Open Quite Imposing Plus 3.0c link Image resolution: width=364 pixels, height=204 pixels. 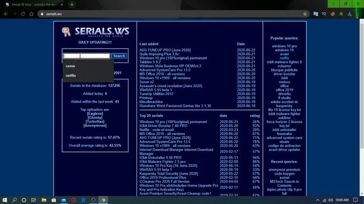tap(159, 54)
